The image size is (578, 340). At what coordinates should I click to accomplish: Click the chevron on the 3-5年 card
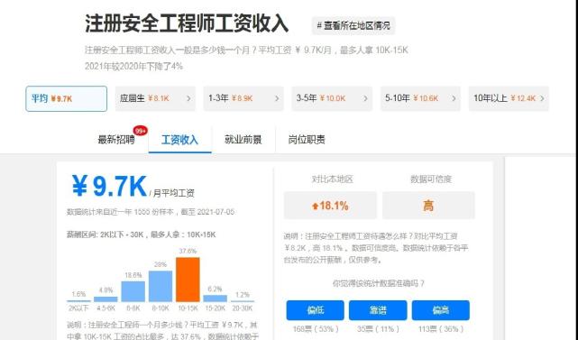(365, 98)
